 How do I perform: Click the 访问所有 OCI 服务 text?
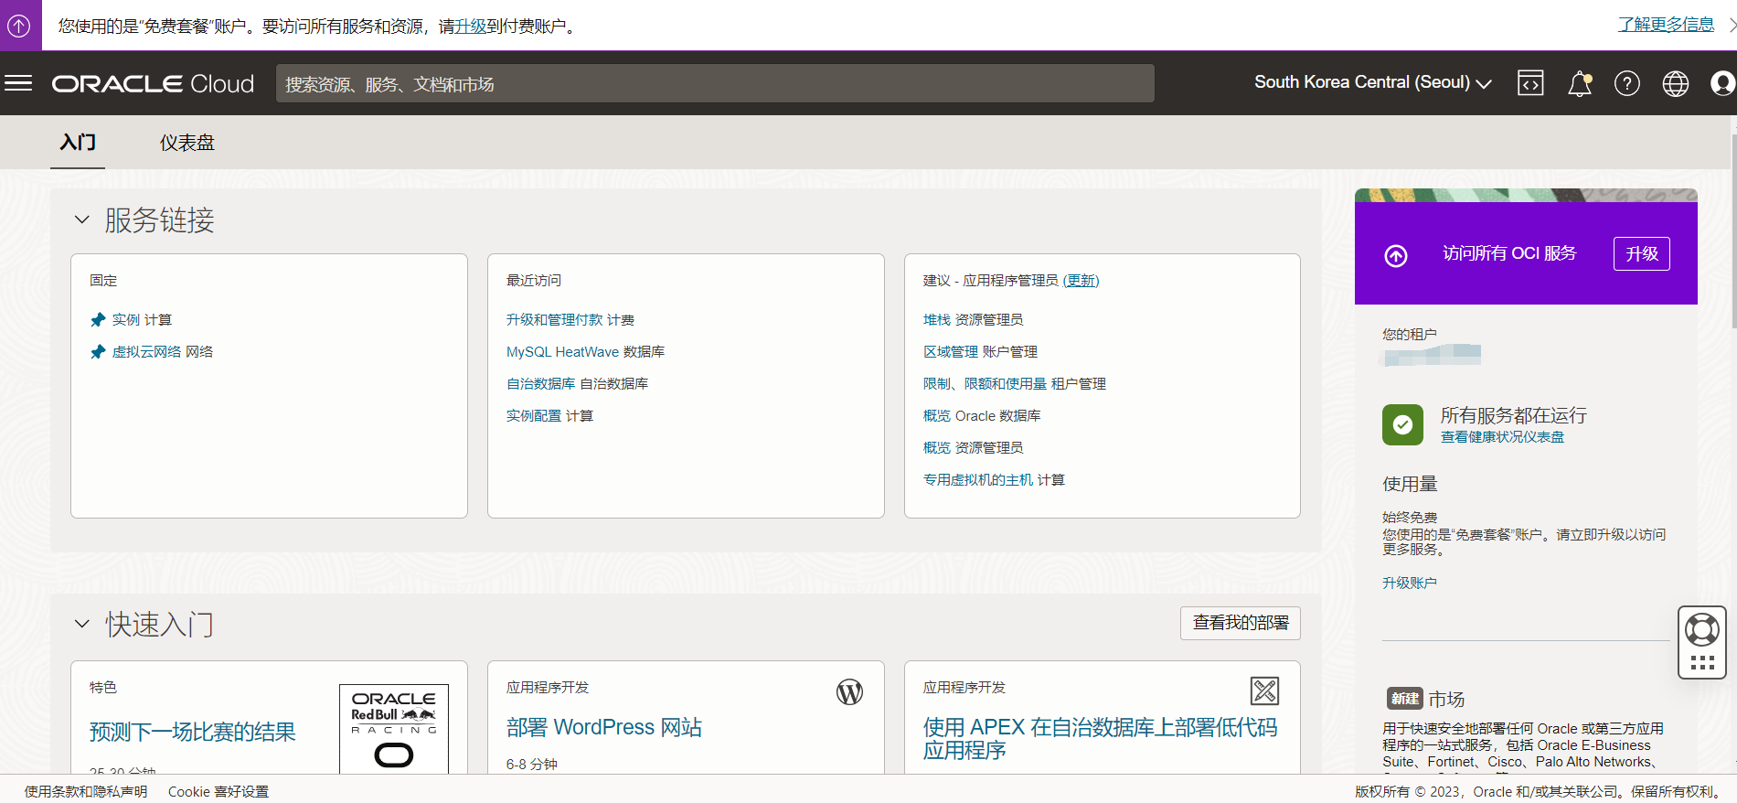tap(1509, 253)
